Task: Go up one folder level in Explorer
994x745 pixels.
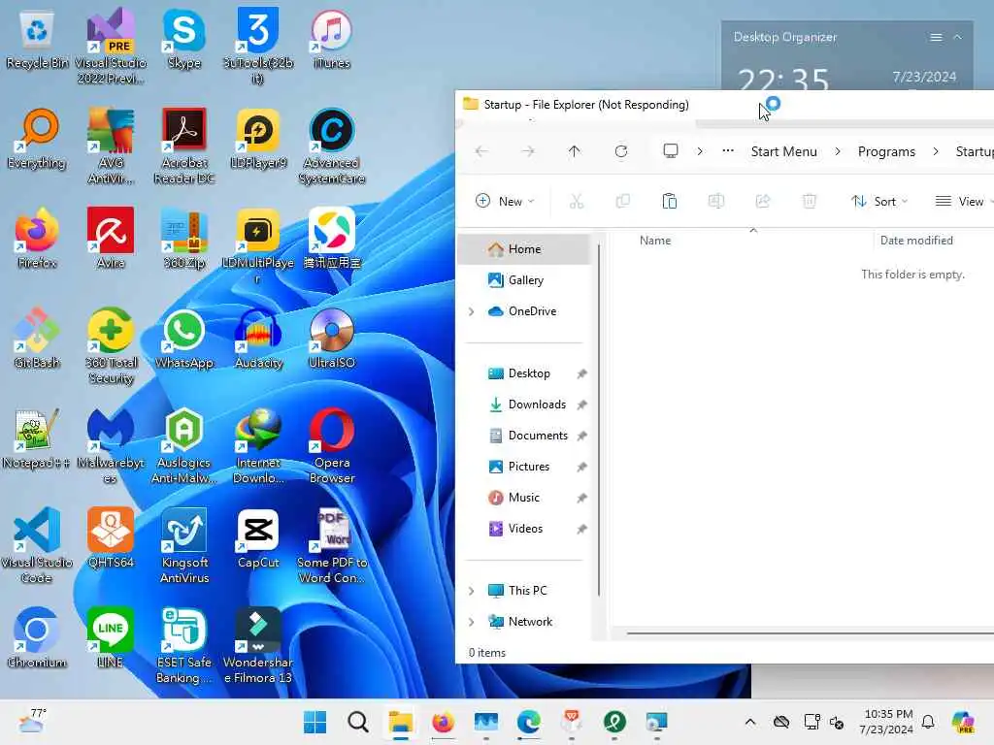Action: point(575,151)
